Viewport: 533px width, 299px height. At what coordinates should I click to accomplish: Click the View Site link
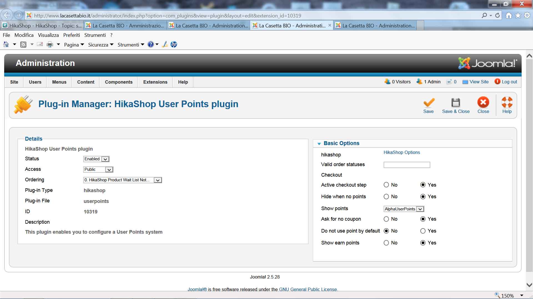[x=479, y=82]
